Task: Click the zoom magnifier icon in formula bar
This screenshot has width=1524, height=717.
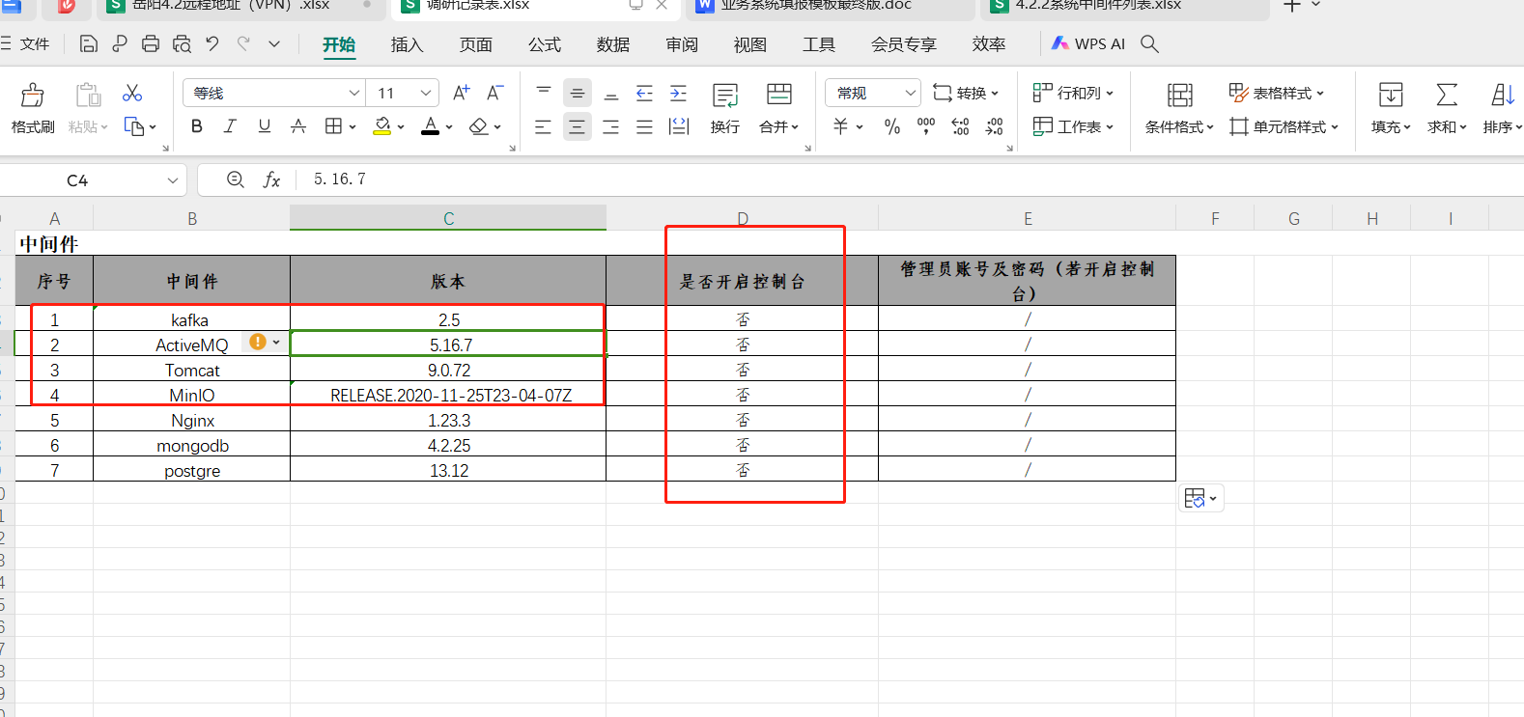Action: (x=236, y=179)
